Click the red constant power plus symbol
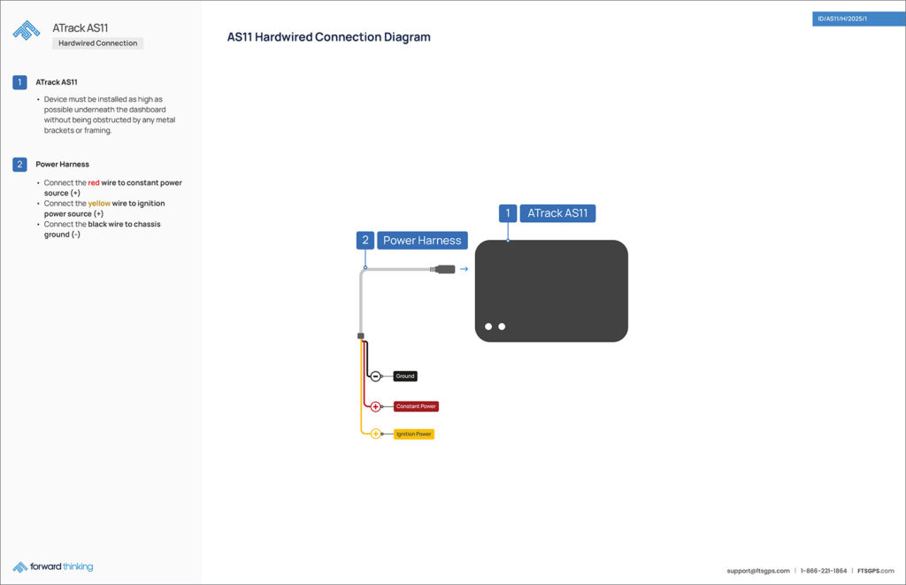The height and width of the screenshot is (585, 906). (x=375, y=406)
